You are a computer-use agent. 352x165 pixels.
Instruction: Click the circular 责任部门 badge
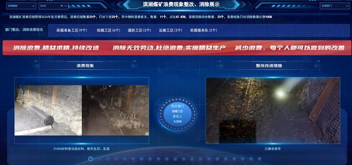click(177, 114)
